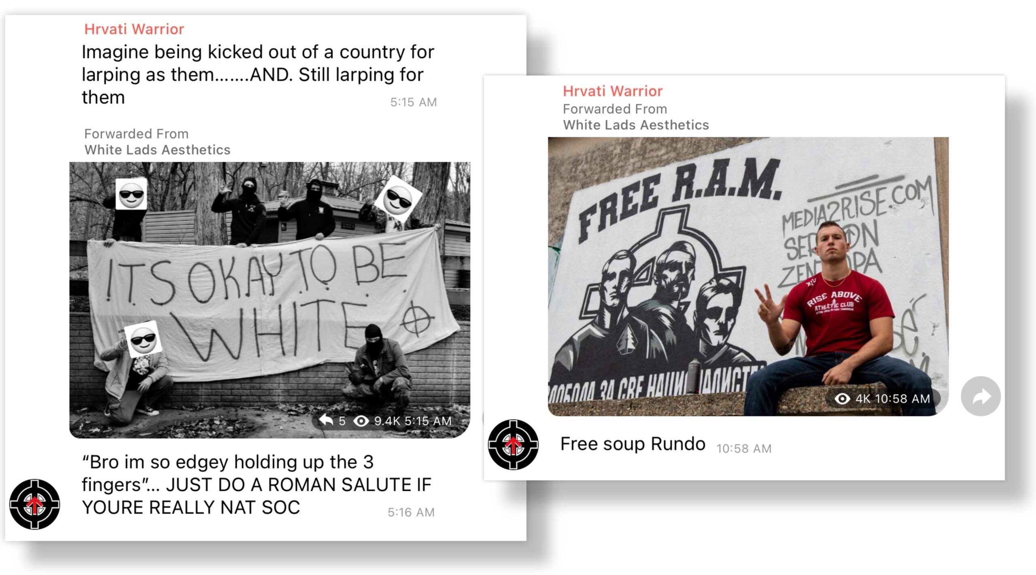Open the black-and-white banner photo

point(270,300)
